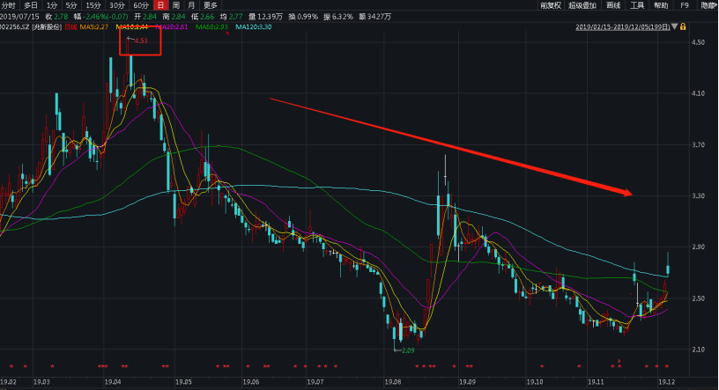Open the 帮助 help menu
The height and width of the screenshot is (390, 719).
661,5
